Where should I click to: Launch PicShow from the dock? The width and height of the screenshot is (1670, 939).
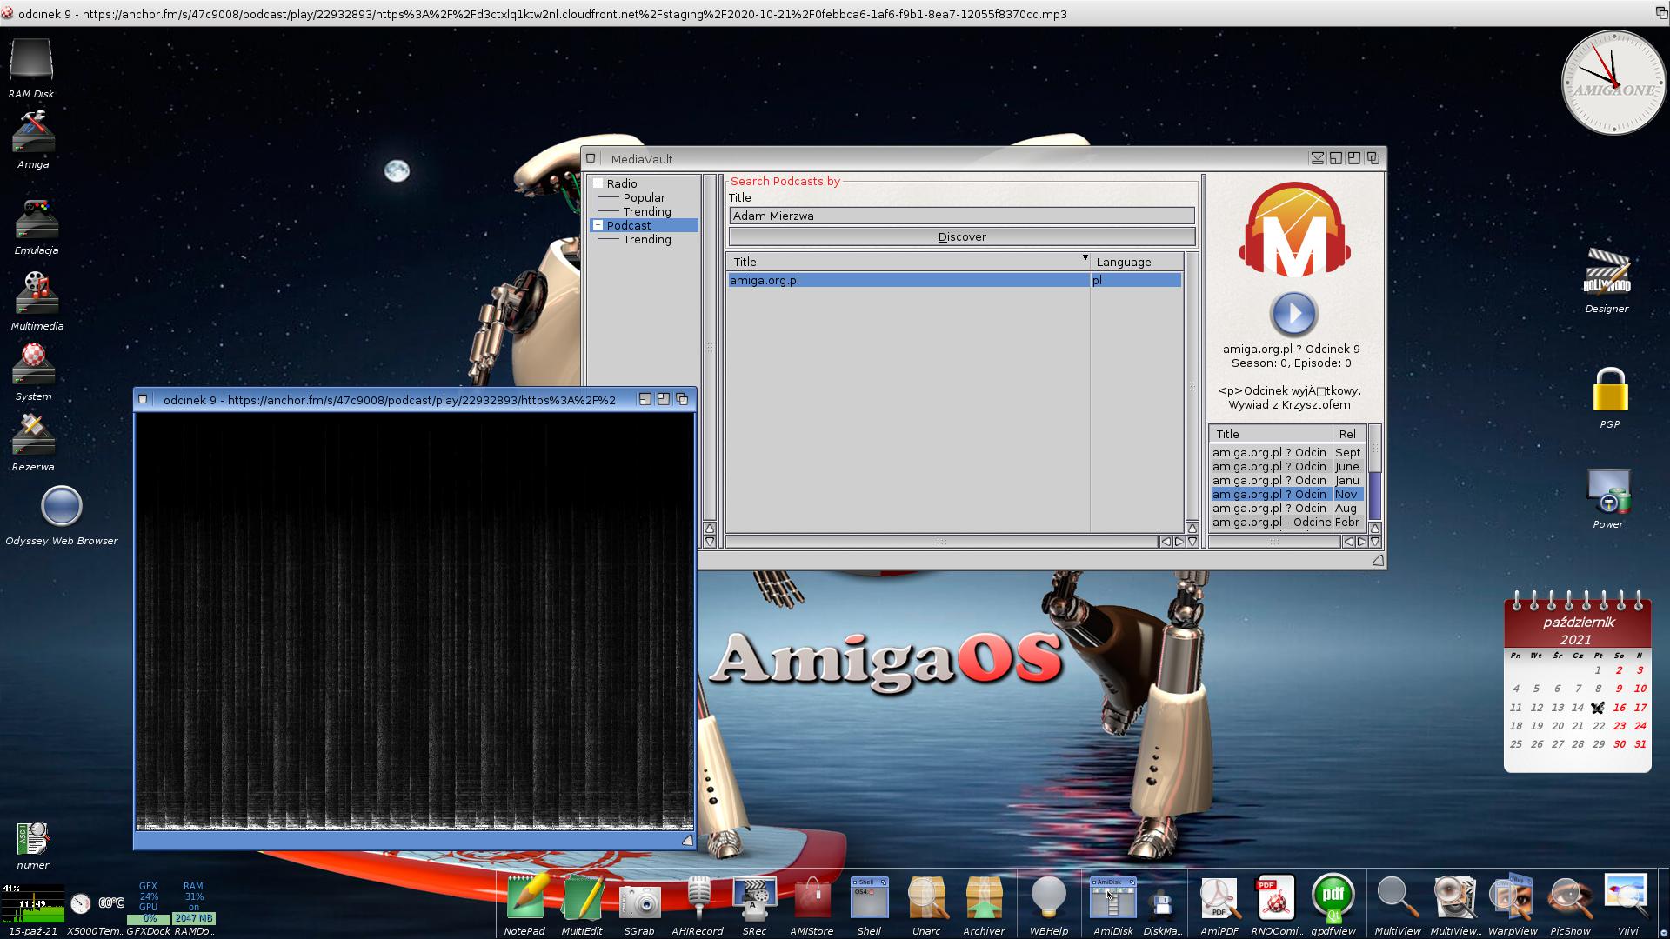(x=1570, y=900)
